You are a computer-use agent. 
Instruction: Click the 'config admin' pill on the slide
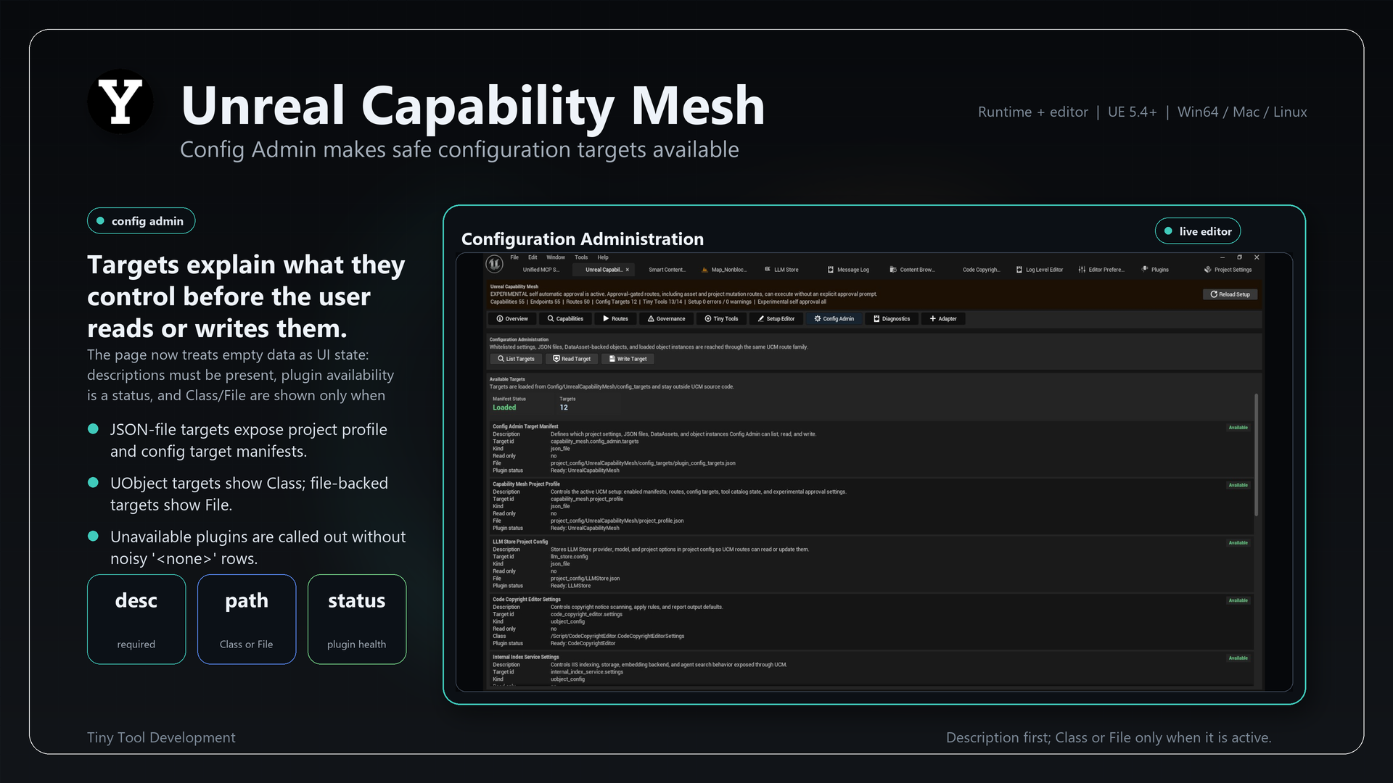[x=141, y=221]
